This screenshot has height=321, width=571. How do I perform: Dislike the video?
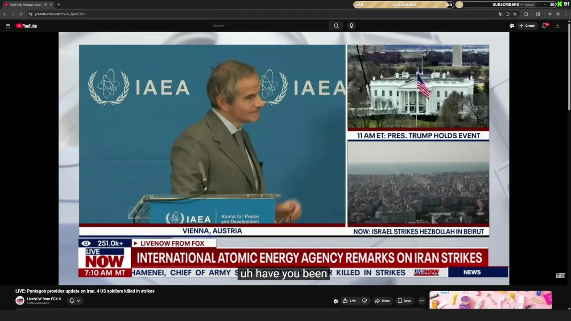coord(364,301)
